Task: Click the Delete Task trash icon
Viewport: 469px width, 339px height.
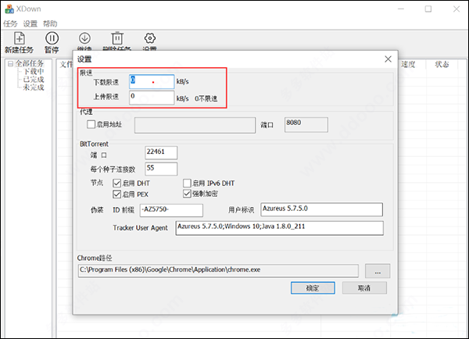Action: coord(117,38)
